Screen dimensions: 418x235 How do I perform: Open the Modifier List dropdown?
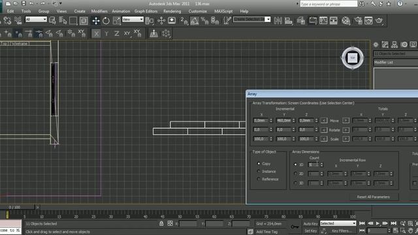[396, 63]
